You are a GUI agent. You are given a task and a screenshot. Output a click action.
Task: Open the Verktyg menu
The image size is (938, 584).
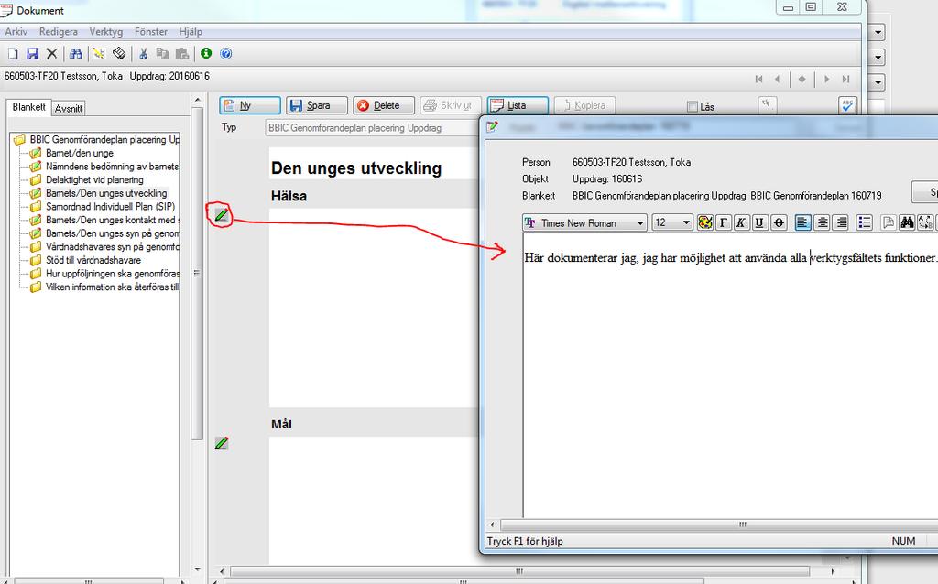coord(106,32)
